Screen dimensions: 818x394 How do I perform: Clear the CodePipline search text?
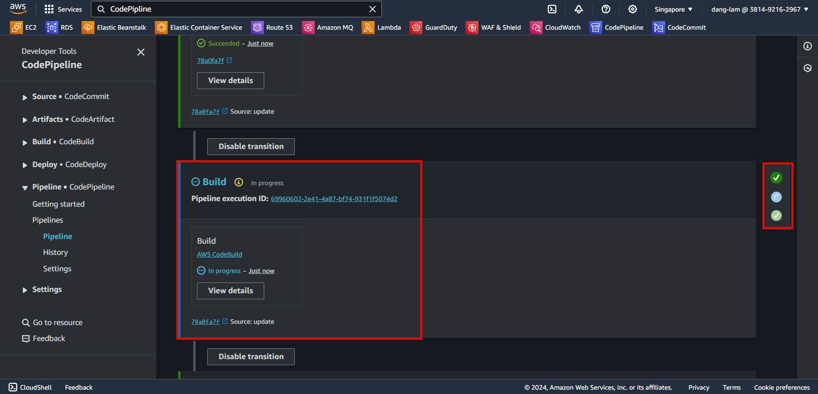pos(372,9)
